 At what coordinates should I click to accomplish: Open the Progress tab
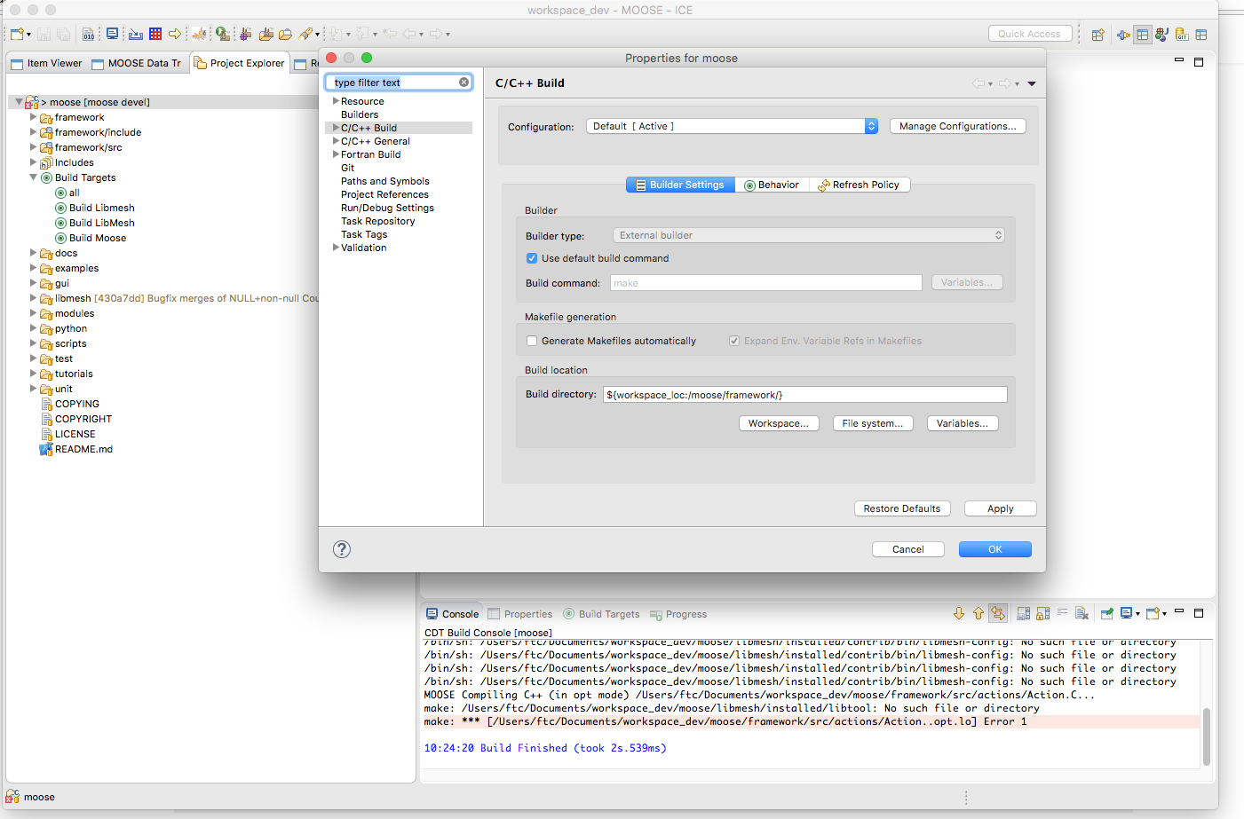(x=679, y=614)
